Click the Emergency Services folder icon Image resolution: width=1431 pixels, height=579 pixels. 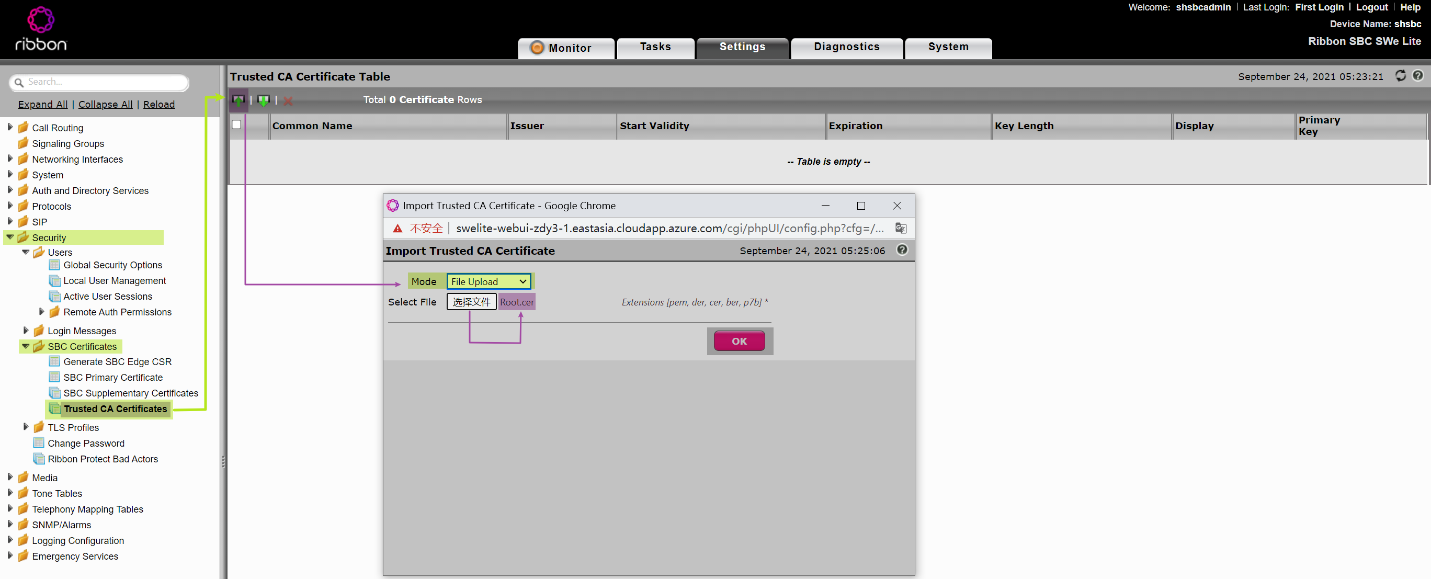pos(23,556)
